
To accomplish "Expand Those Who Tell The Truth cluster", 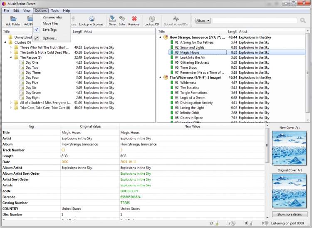I will click(11, 47).
